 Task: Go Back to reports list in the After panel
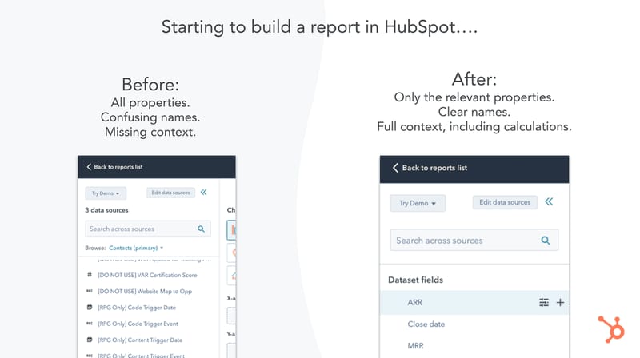coord(434,168)
